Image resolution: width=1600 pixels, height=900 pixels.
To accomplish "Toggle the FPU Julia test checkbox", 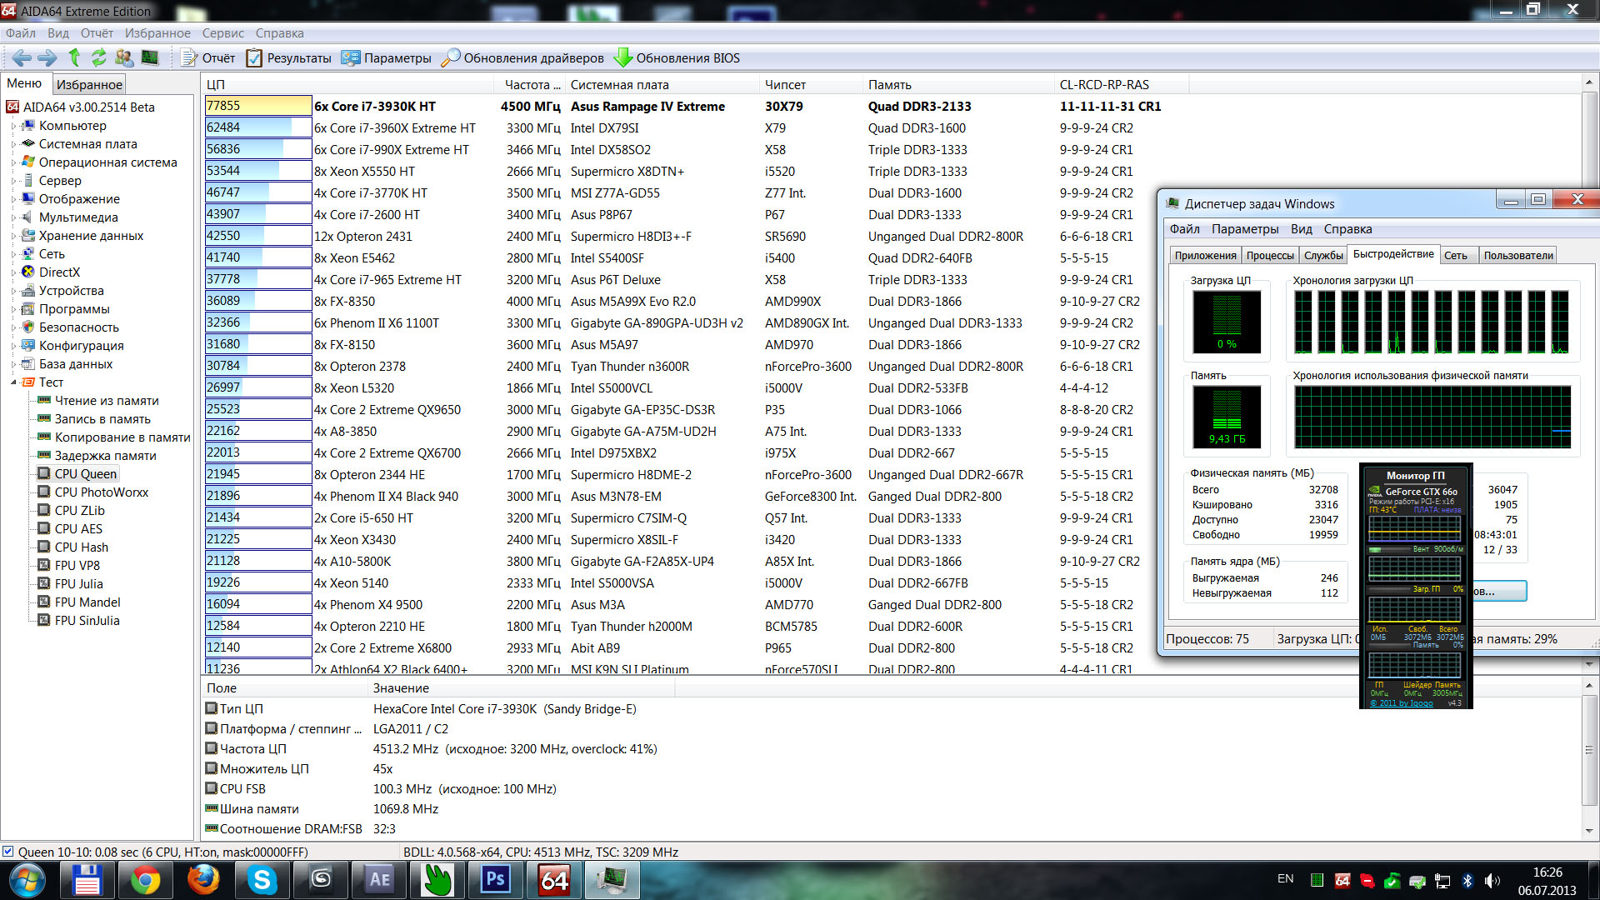I will pos(44,584).
